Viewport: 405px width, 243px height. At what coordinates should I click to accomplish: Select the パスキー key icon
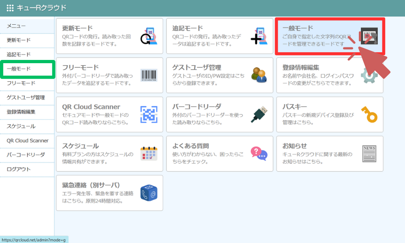point(369,115)
